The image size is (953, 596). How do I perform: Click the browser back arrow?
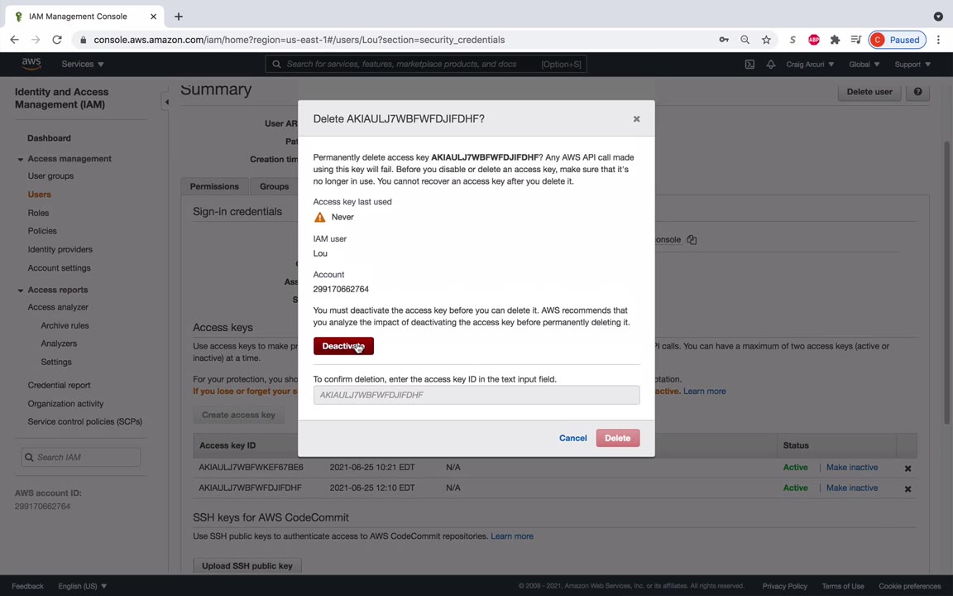(x=15, y=40)
